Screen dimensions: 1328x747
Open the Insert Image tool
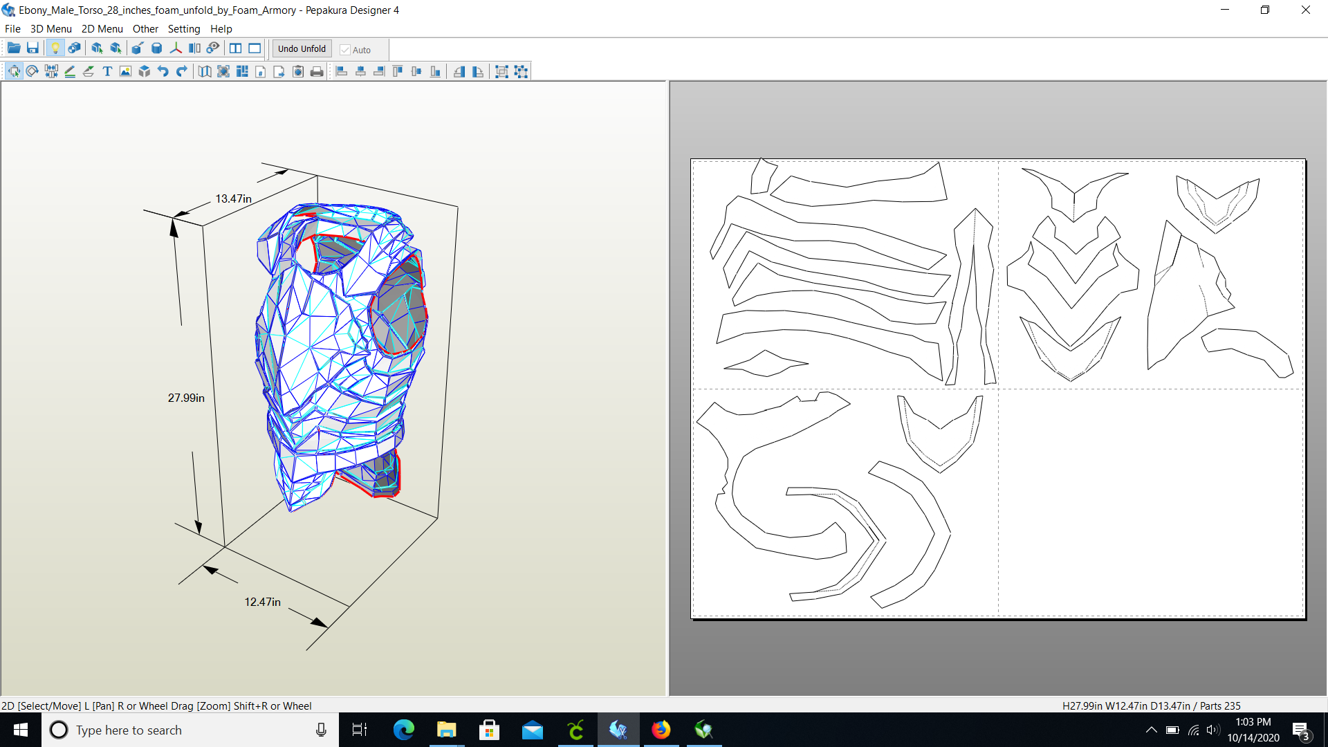(x=124, y=71)
